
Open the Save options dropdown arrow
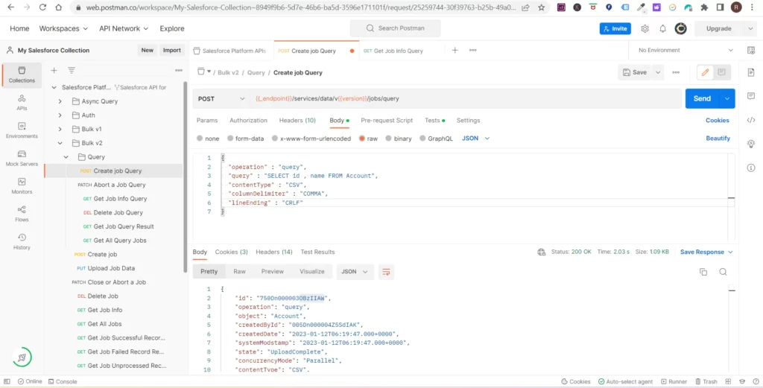tap(658, 72)
